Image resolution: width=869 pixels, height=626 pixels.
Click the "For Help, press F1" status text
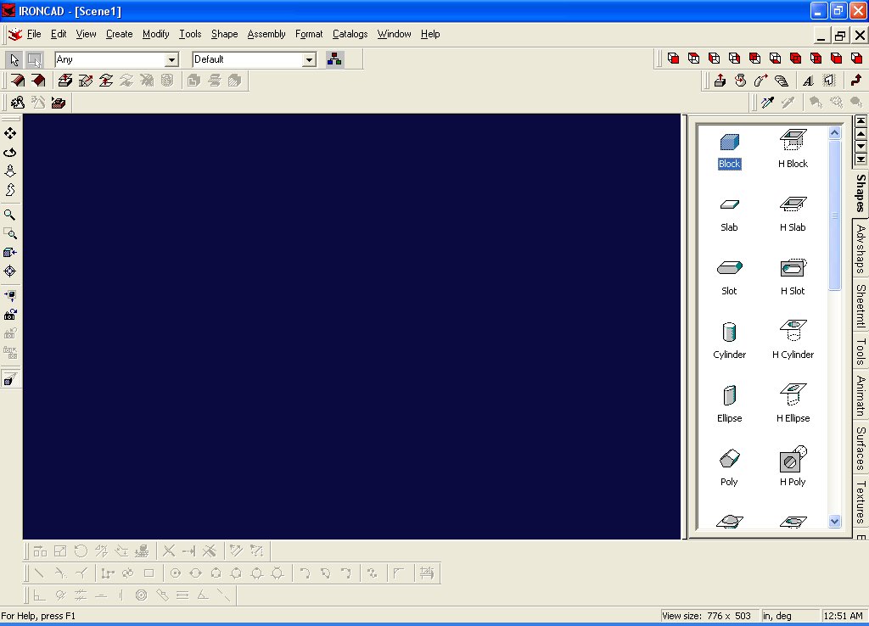pyautogui.click(x=38, y=616)
